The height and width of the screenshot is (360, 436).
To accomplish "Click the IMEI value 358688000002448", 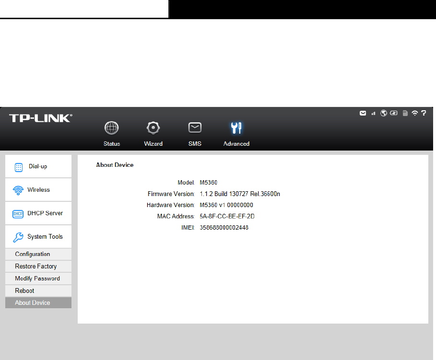I will [224, 228].
